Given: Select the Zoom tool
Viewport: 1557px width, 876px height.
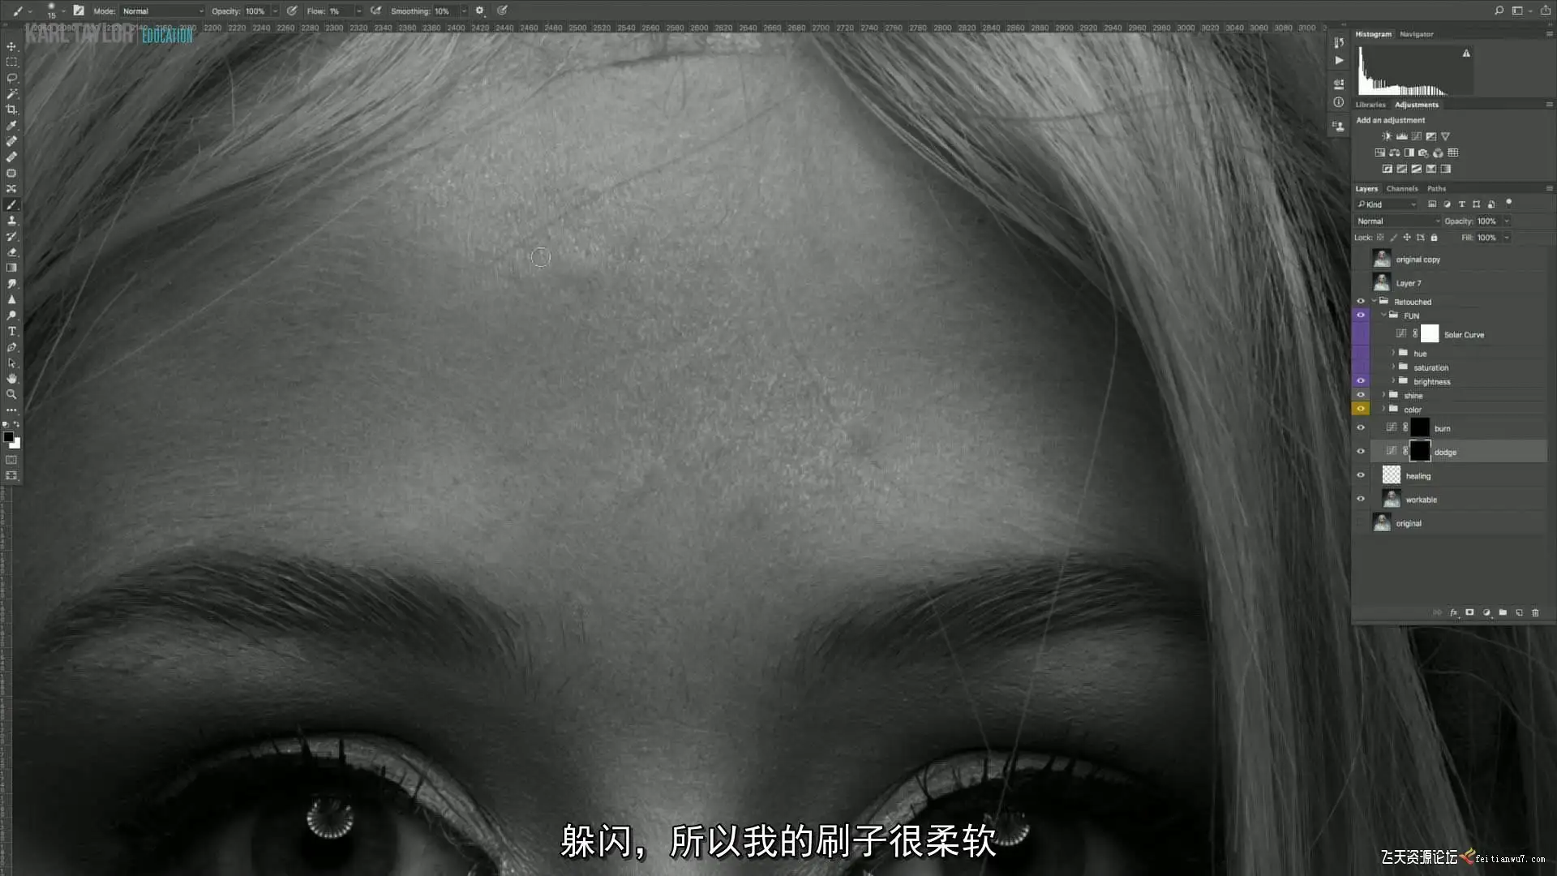Looking at the screenshot, I should click(x=11, y=394).
